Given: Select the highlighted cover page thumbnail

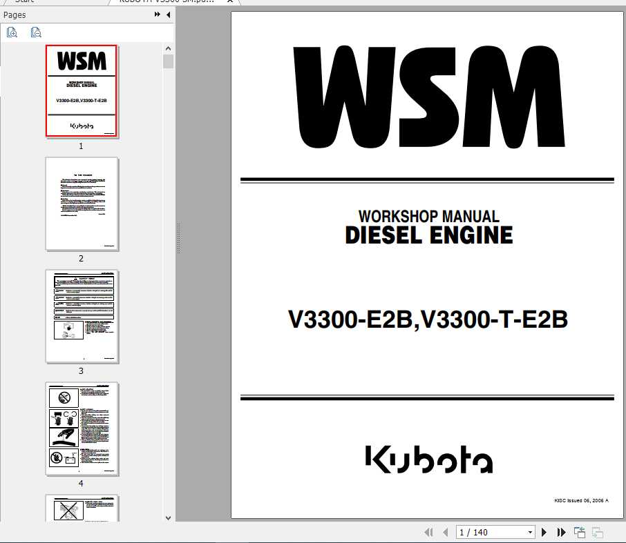Looking at the screenshot, I should click(82, 90).
